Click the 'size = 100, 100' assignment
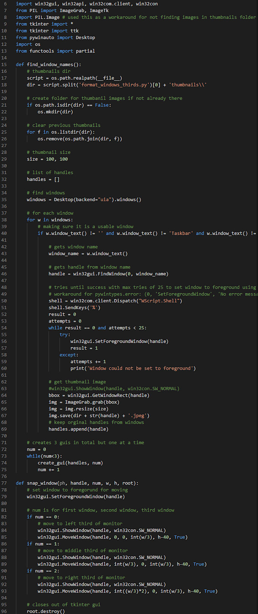This screenshot has width=258, height=614. (47, 159)
